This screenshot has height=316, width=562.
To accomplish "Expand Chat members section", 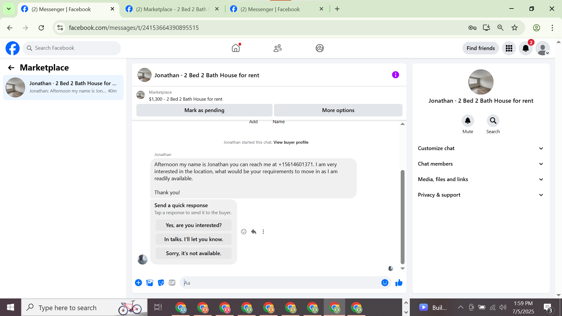I will pyautogui.click(x=480, y=164).
